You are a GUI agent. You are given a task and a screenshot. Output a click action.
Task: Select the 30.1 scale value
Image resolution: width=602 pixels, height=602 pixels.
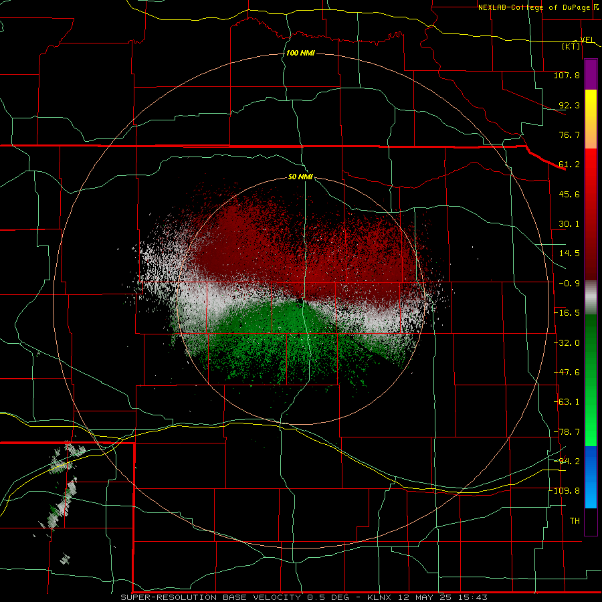(x=569, y=224)
